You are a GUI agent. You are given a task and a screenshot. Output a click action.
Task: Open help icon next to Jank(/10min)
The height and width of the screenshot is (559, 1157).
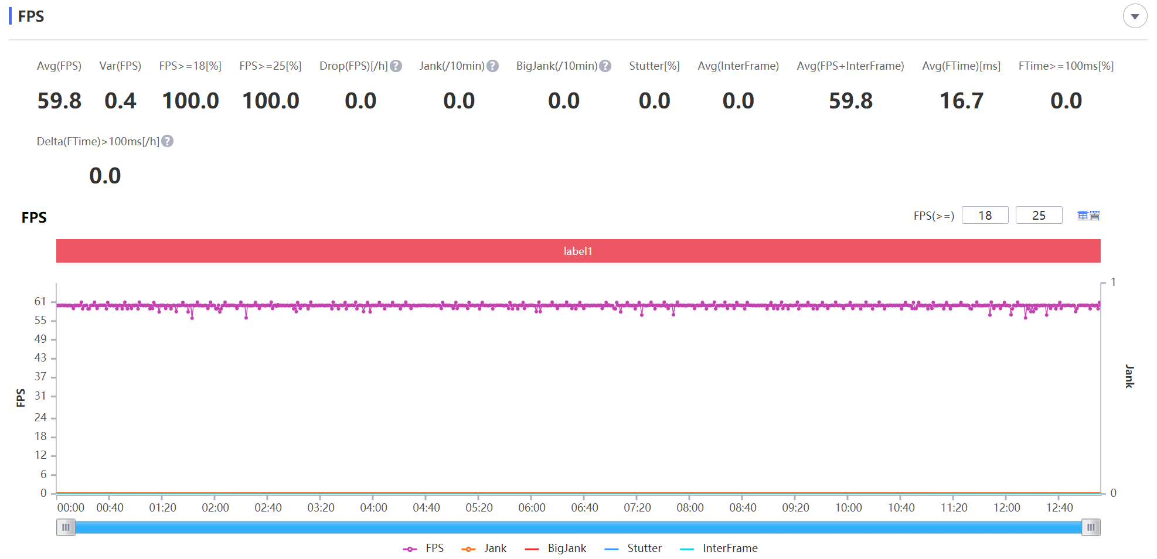click(x=493, y=66)
